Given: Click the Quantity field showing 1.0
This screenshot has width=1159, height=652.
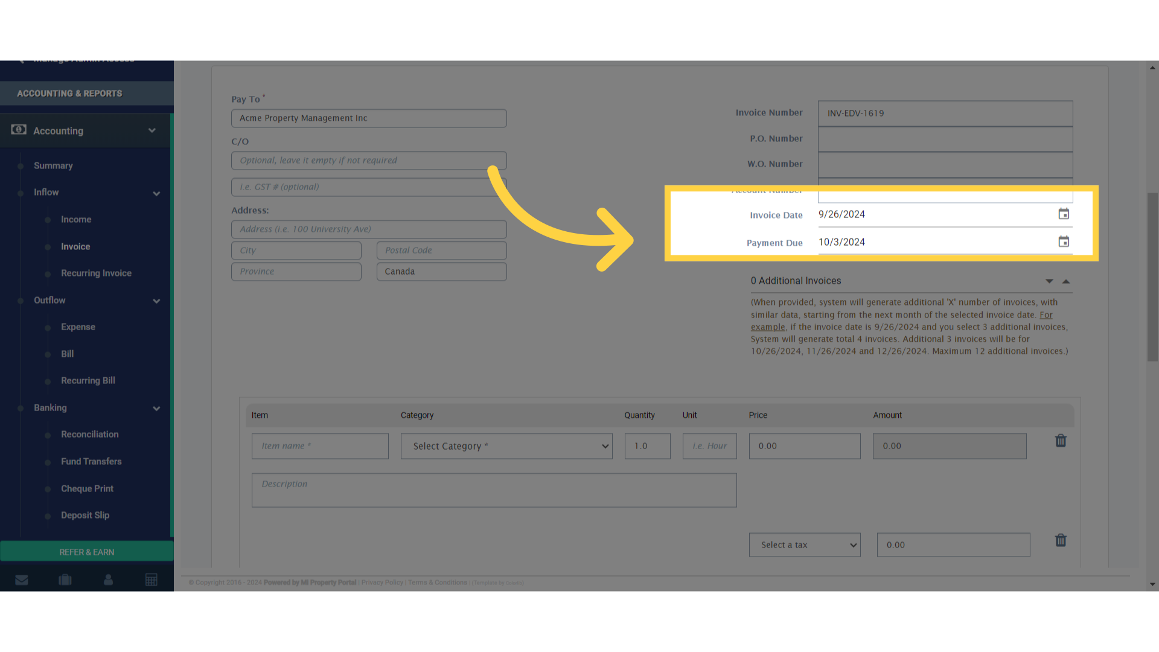Looking at the screenshot, I should coord(647,446).
